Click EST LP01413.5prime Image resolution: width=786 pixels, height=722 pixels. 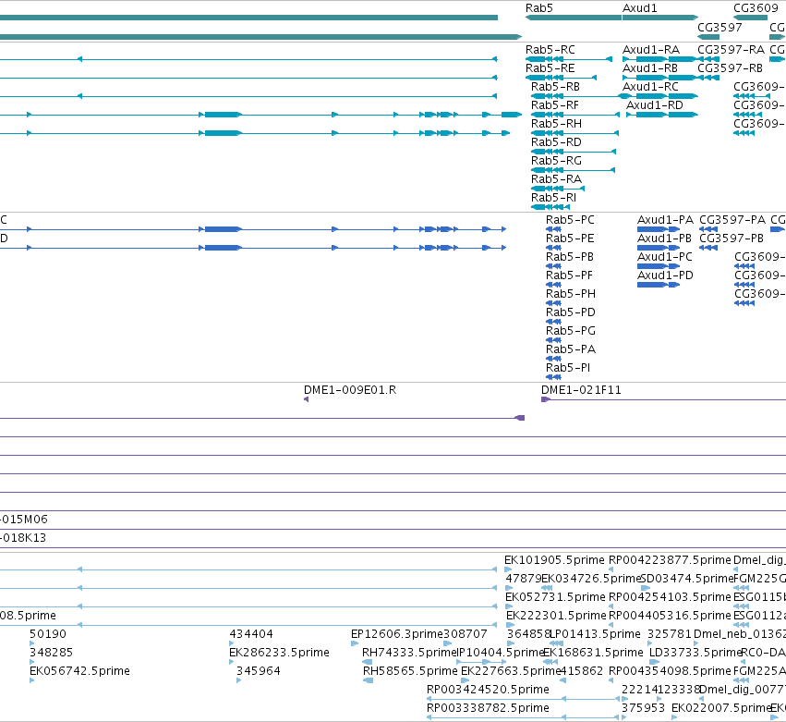click(595, 634)
